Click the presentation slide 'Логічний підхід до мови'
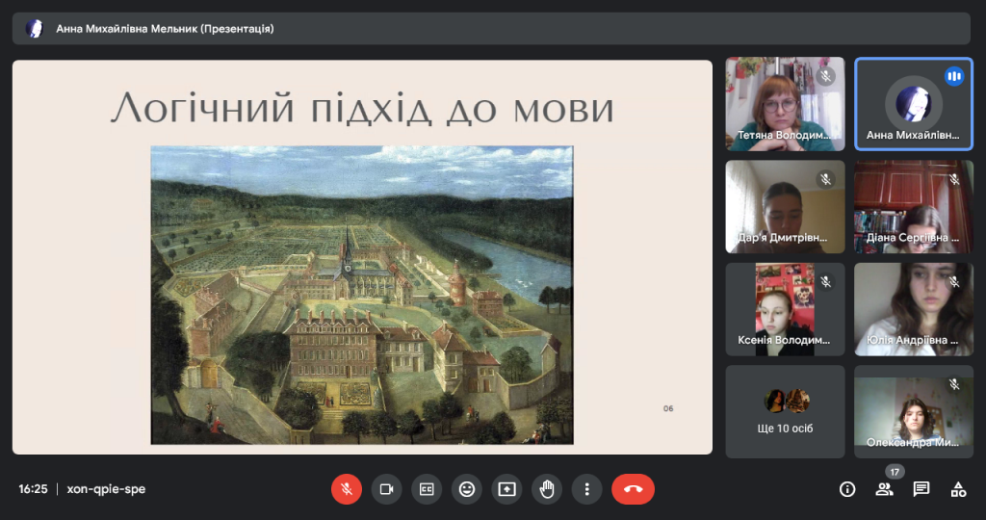This screenshot has width=986, height=520. click(x=362, y=257)
